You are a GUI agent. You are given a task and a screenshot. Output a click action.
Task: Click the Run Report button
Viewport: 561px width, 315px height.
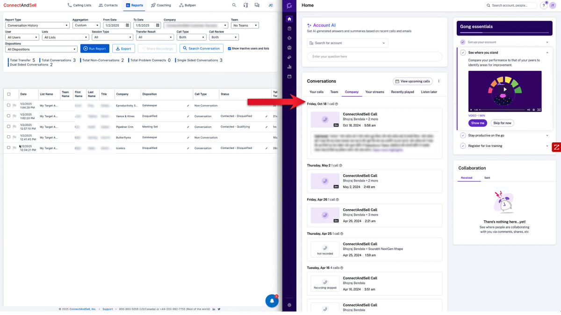[95, 49]
